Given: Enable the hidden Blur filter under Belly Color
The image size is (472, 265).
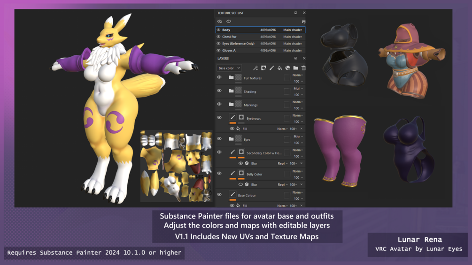Looking at the screenshot, I should tap(240, 184).
